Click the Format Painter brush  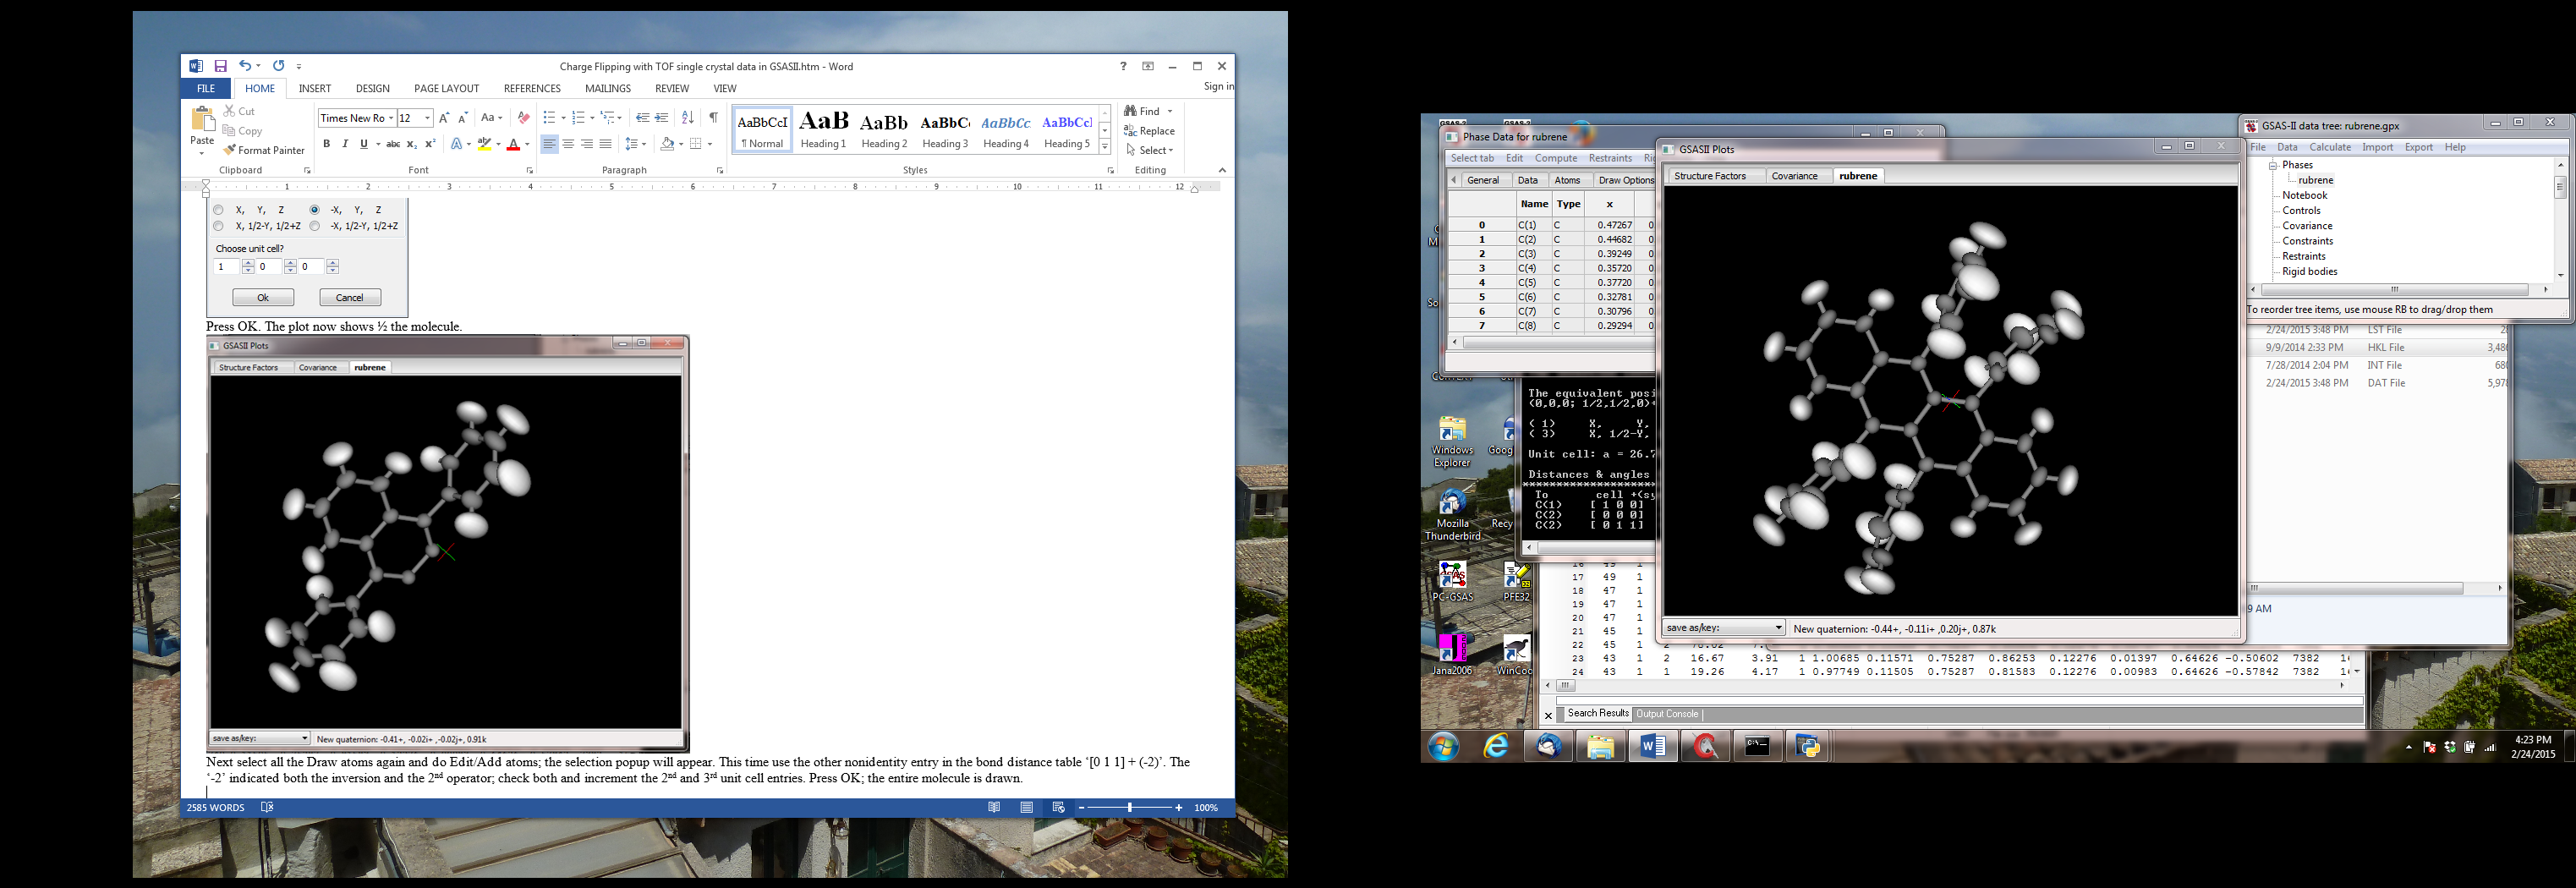(x=230, y=150)
